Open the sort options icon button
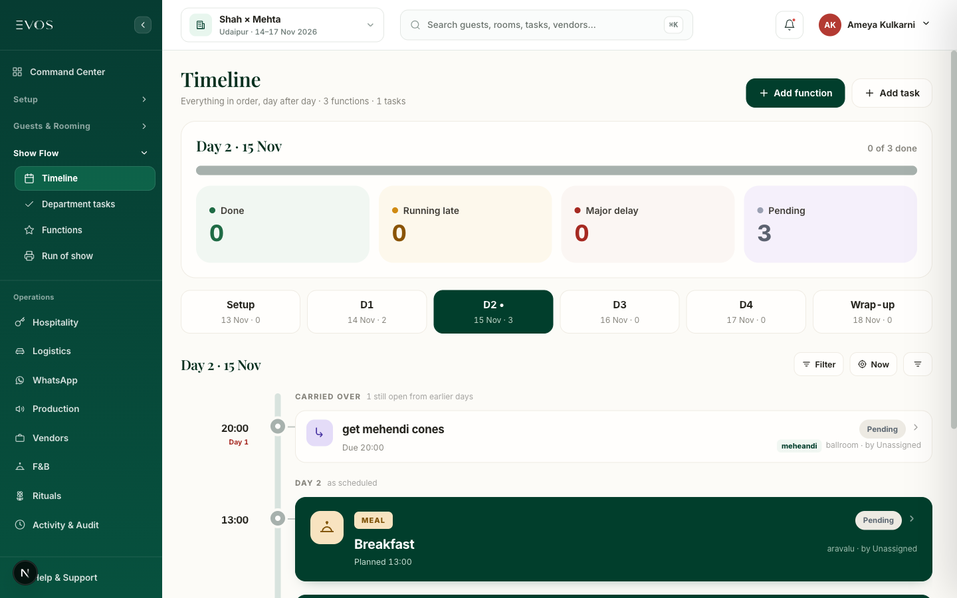Screen dimensions: 957x598 [918, 364]
